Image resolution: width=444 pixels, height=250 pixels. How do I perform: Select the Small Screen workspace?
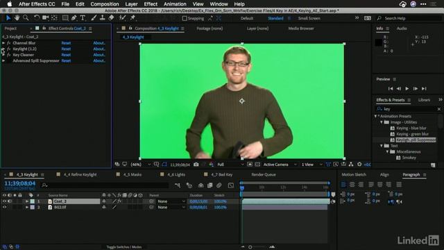click(x=309, y=19)
